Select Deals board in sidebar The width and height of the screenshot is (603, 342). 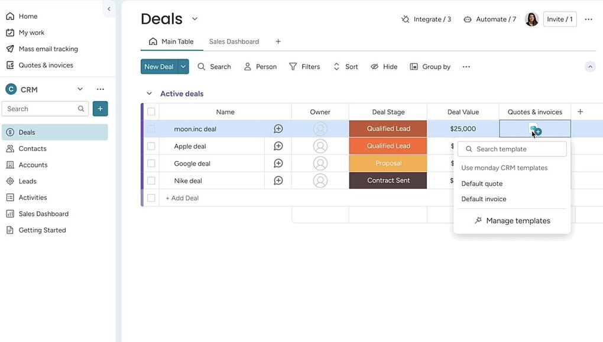tap(54, 133)
